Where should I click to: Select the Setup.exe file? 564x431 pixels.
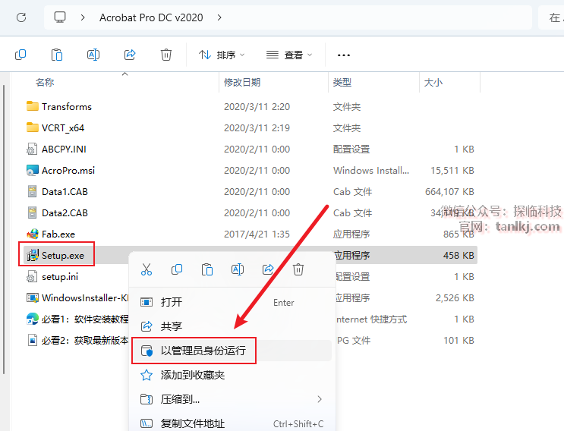point(63,255)
